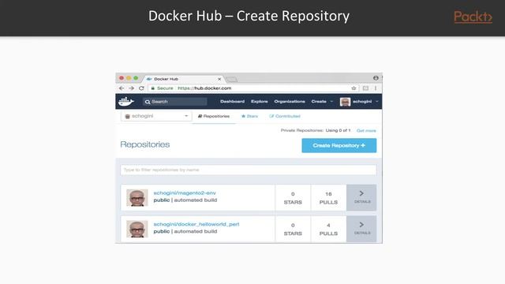Image resolution: width=505 pixels, height=284 pixels.
Task: Open the schogini/magento2-env repository link
Action: pos(185,192)
